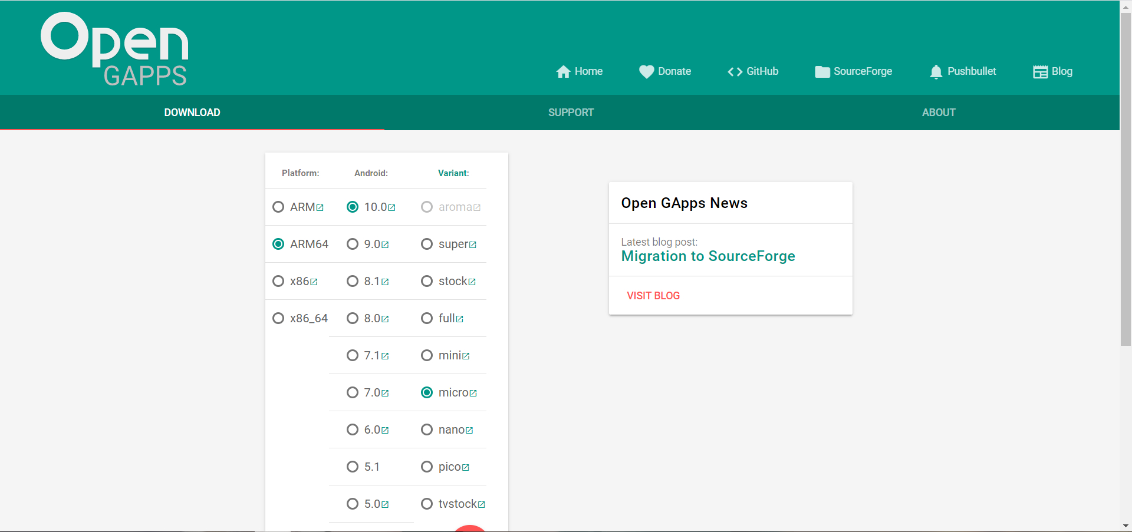Click the Open GApps logo
This screenshot has height=532, width=1132.
[x=114, y=48]
